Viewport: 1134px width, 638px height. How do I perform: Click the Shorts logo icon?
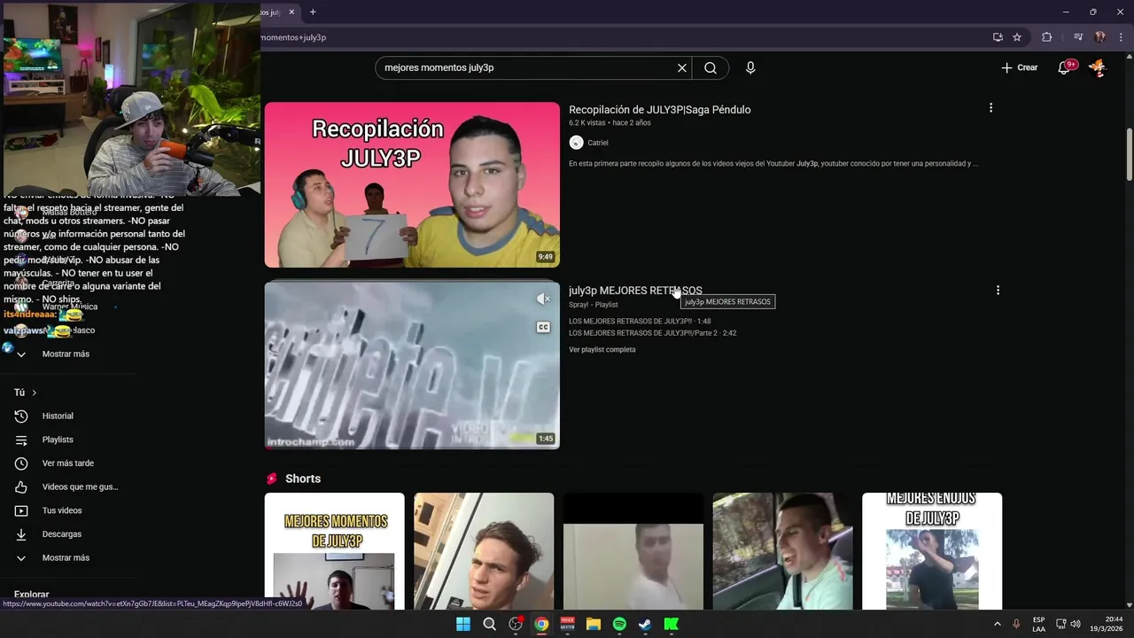click(x=272, y=478)
